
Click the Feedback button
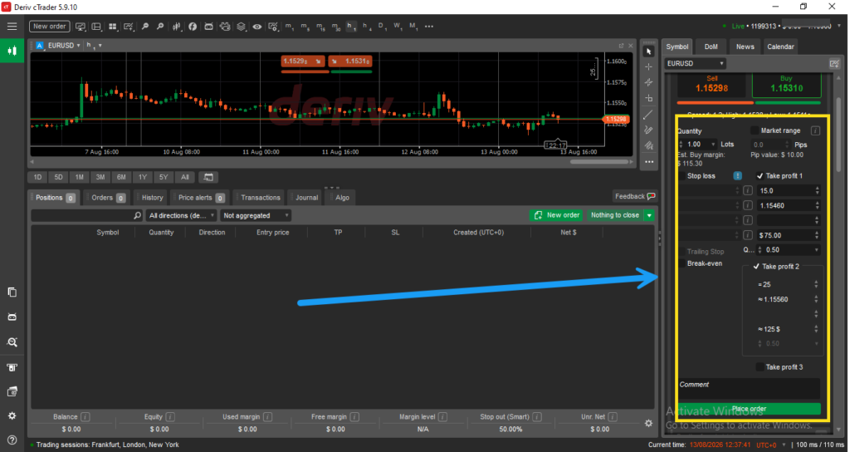pos(634,196)
